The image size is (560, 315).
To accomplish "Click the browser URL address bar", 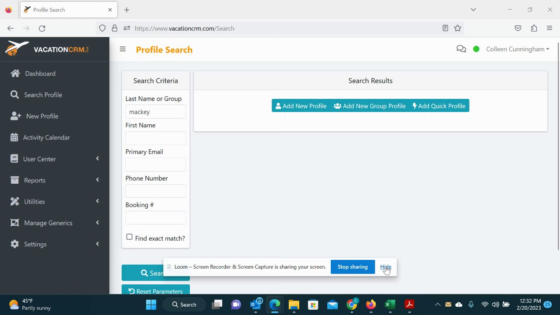I will pos(280,28).
